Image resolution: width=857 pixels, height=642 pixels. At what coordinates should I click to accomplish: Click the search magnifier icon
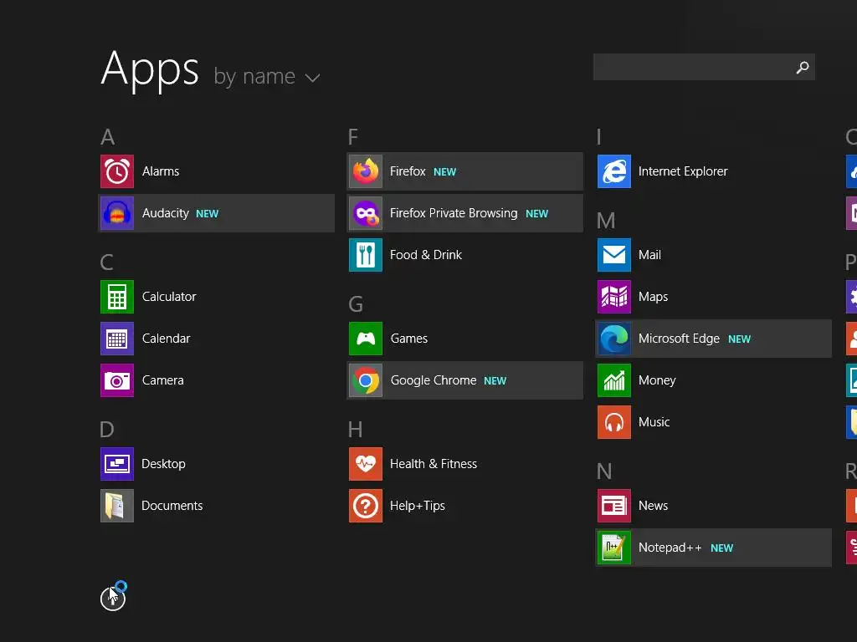coord(803,67)
